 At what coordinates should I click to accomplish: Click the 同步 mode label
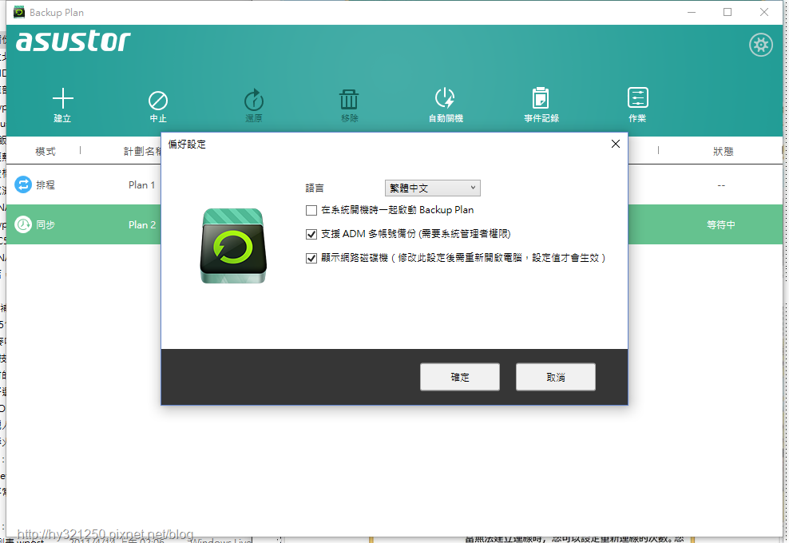pos(46,225)
